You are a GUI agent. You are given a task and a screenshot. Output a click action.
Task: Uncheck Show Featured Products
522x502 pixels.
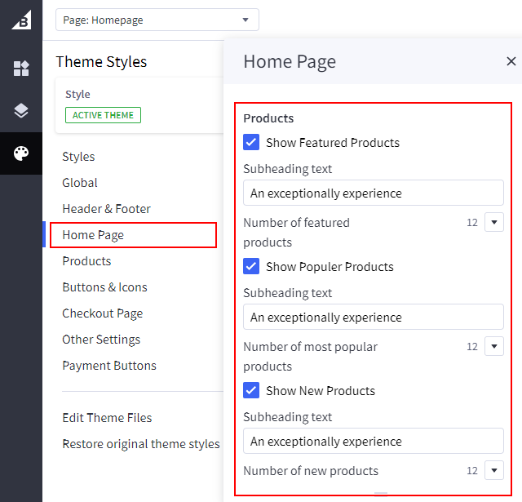[x=251, y=143]
